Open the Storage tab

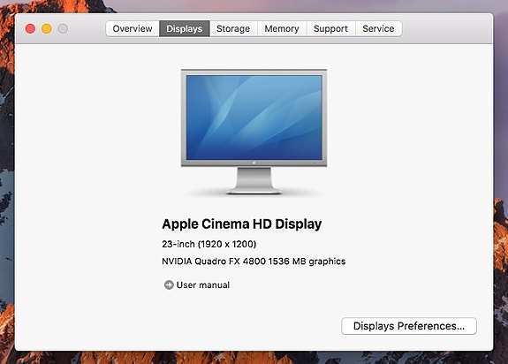click(233, 29)
